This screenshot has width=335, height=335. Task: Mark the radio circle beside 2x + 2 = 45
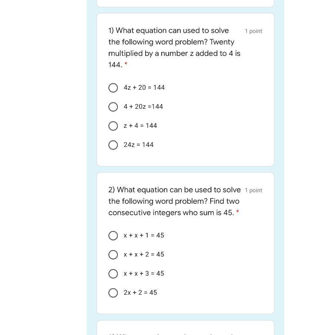tap(113, 293)
